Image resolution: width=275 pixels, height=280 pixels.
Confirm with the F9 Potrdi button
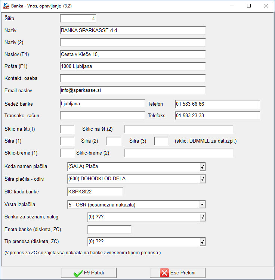tap(89, 273)
